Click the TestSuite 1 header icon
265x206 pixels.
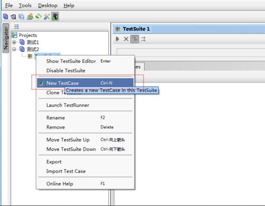click(118, 29)
